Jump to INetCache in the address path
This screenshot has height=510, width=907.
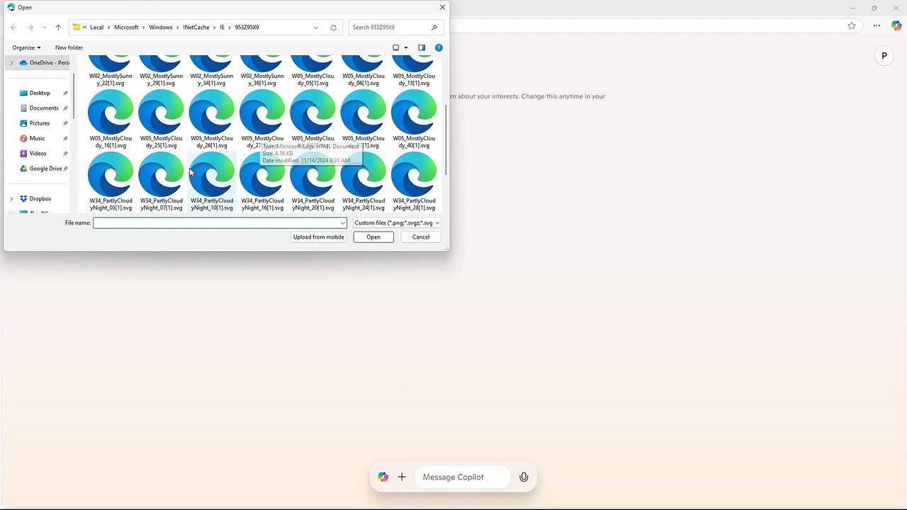(196, 28)
